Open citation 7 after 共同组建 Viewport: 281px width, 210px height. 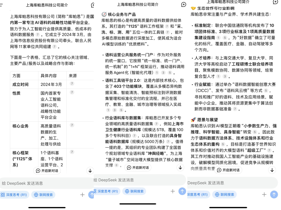[x=54, y=47]
